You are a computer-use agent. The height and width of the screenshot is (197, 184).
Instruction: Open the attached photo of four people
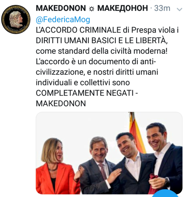coord(109,153)
